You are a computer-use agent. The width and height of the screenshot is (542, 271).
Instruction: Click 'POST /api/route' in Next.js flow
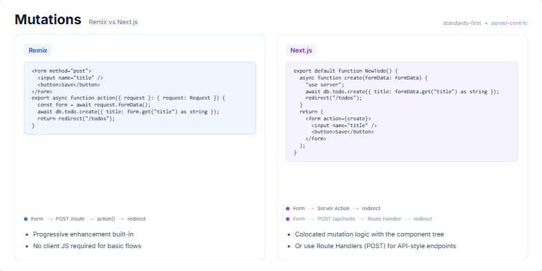click(336, 218)
